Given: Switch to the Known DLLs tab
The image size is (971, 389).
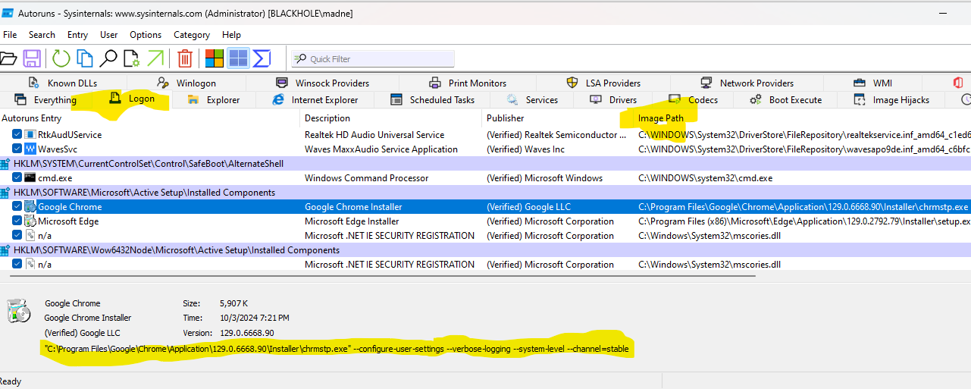Looking at the screenshot, I should coord(63,83).
